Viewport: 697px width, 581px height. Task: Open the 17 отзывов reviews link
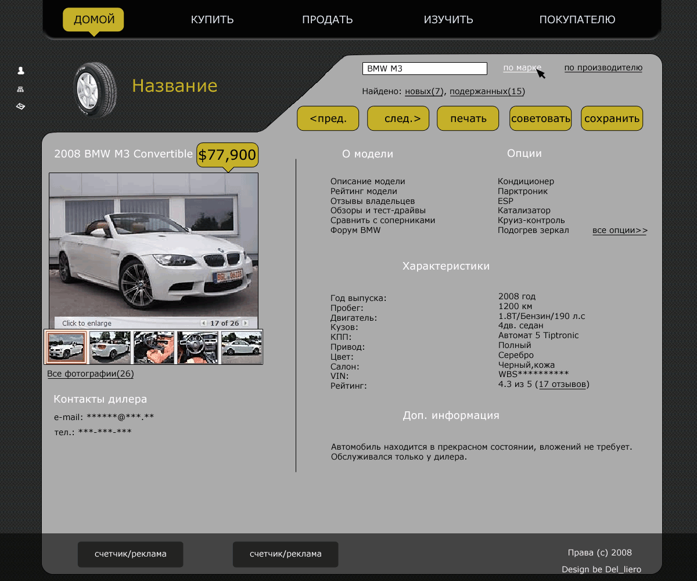coord(562,384)
